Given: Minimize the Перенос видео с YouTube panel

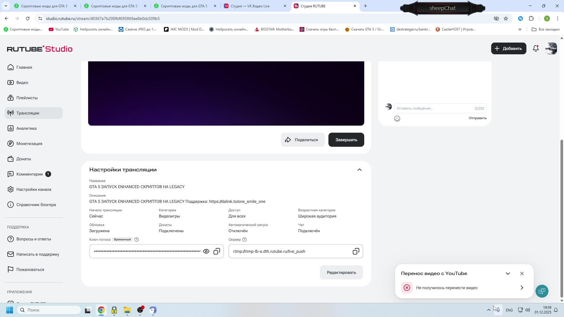Looking at the screenshot, I should pos(508,274).
